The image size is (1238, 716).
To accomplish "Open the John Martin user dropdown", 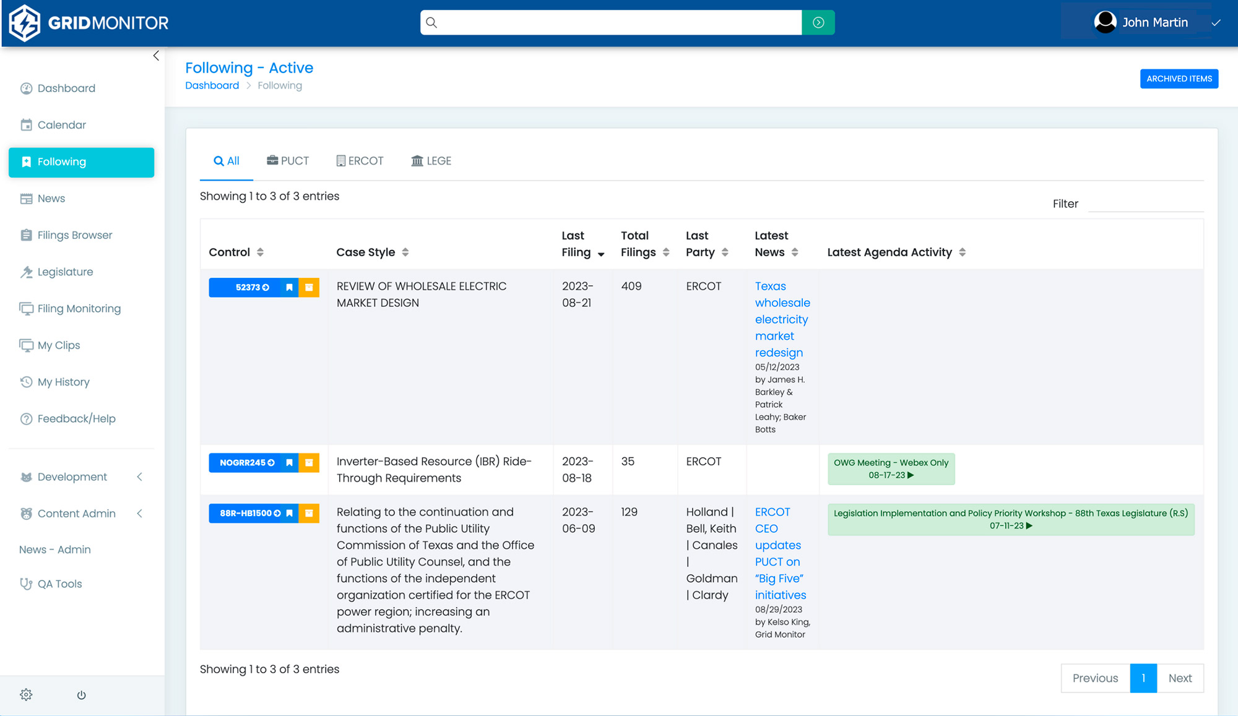I will (x=1156, y=23).
